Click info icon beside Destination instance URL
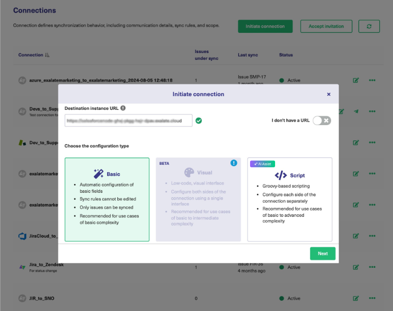 click(123, 108)
